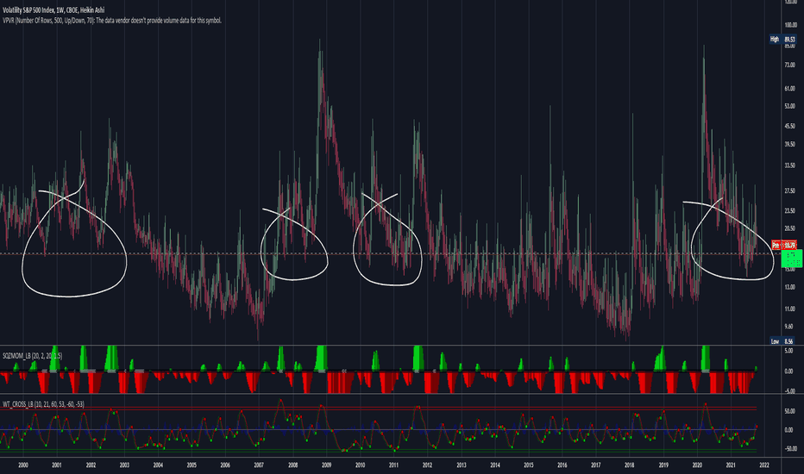Click the 50.00 value on WT_CROSS scale

[789, 411]
